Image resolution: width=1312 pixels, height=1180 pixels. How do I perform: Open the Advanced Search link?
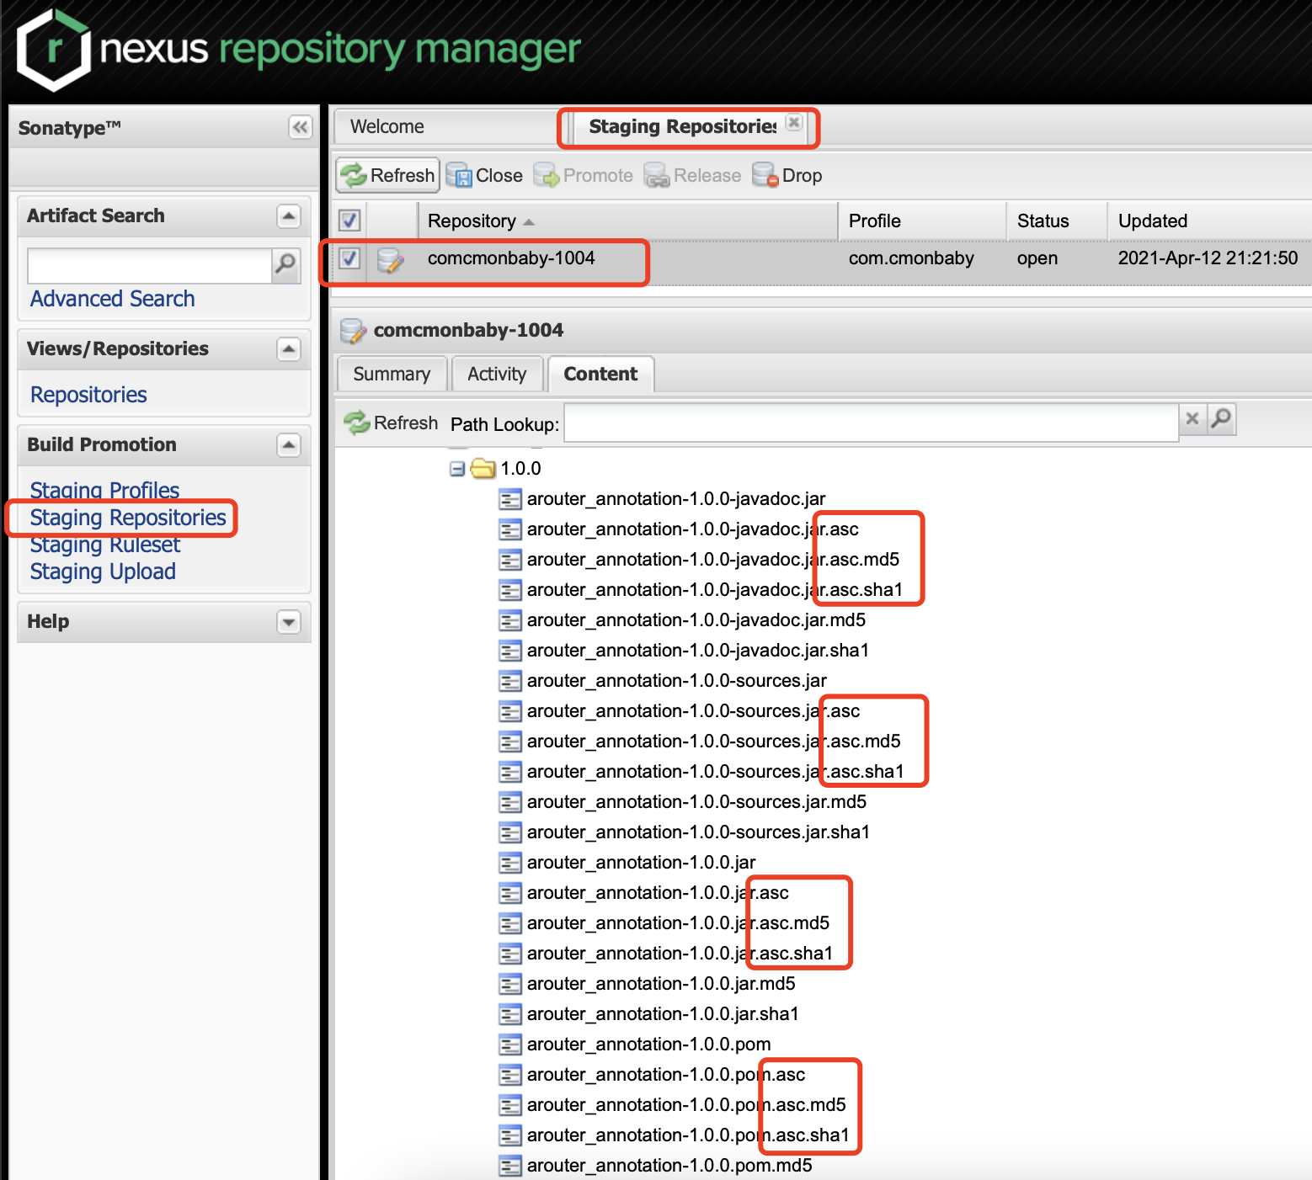112,299
